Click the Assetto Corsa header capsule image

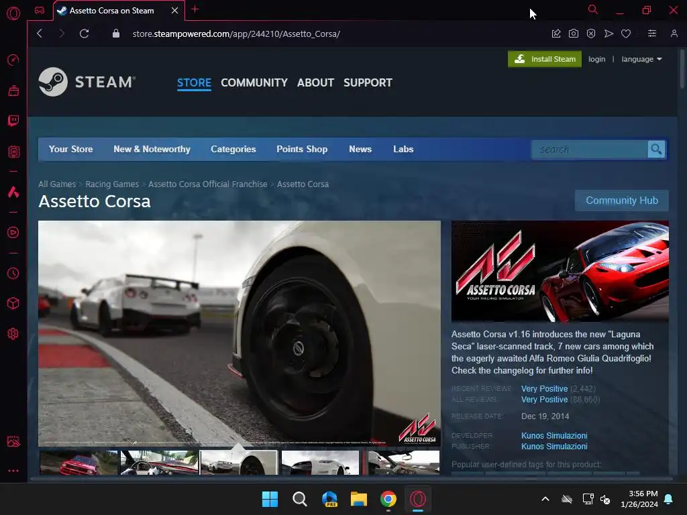coord(560,271)
